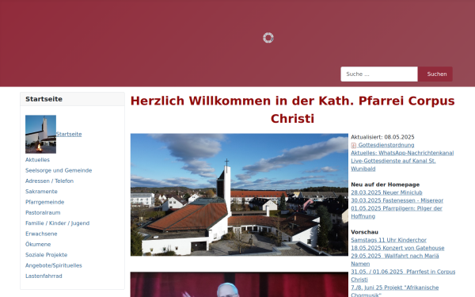Focus the Suche search input field
This screenshot has width=475, height=297.
tap(379, 74)
